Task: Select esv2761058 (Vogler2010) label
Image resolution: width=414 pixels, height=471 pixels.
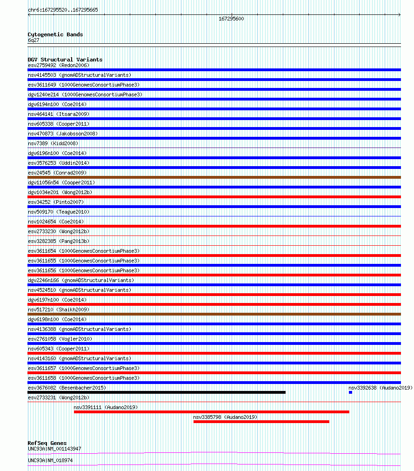Action: 60,338
